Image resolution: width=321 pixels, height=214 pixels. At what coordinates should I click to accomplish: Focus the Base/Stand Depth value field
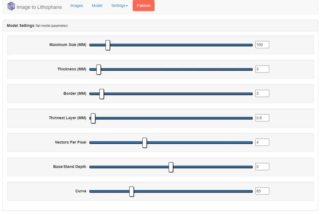click(262, 167)
